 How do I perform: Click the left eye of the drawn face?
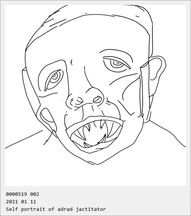[x=54, y=80]
